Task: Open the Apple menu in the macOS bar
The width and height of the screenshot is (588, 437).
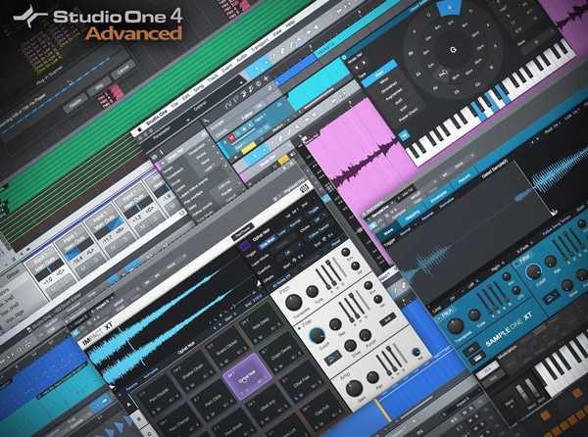Action: (x=139, y=130)
